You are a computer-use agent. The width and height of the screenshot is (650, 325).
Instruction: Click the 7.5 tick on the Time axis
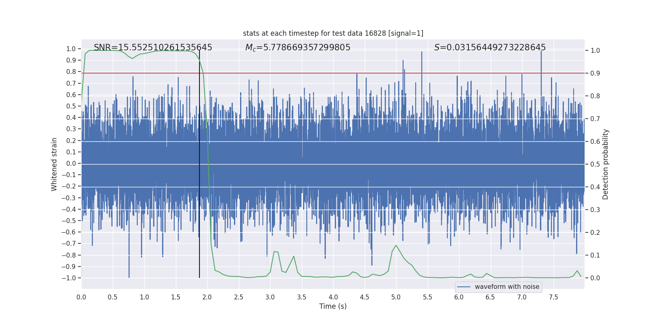pyautogui.click(x=553, y=297)
